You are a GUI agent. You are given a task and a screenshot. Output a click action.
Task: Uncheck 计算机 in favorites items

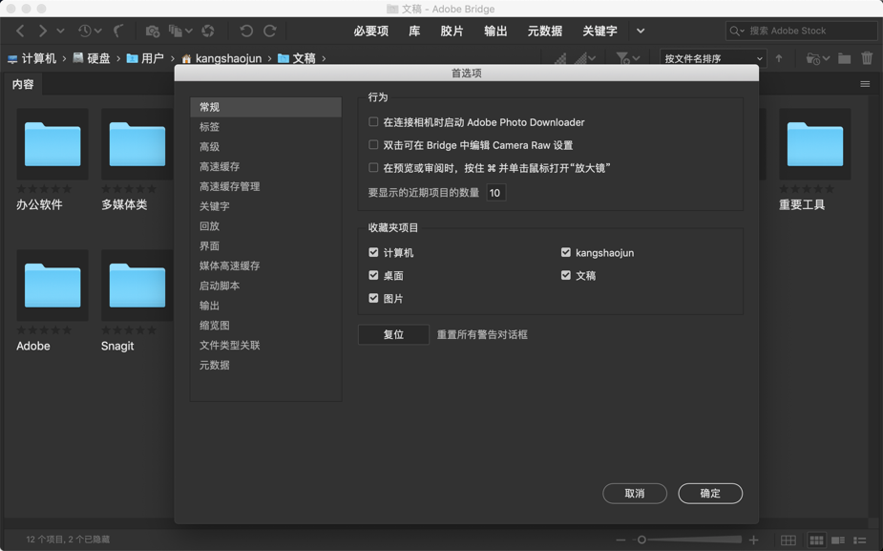[x=373, y=252]
